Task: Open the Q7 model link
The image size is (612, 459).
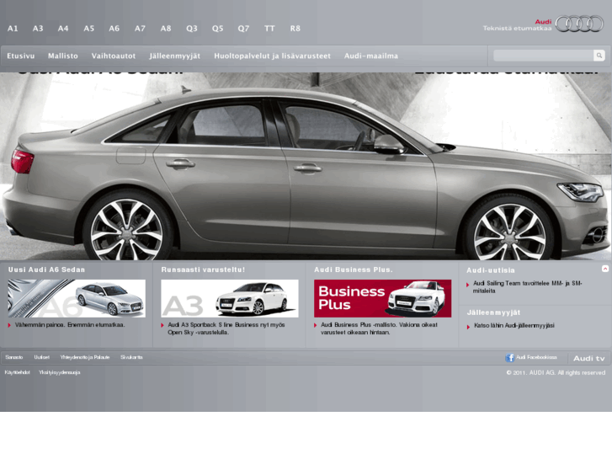Action: click(243, 29)
